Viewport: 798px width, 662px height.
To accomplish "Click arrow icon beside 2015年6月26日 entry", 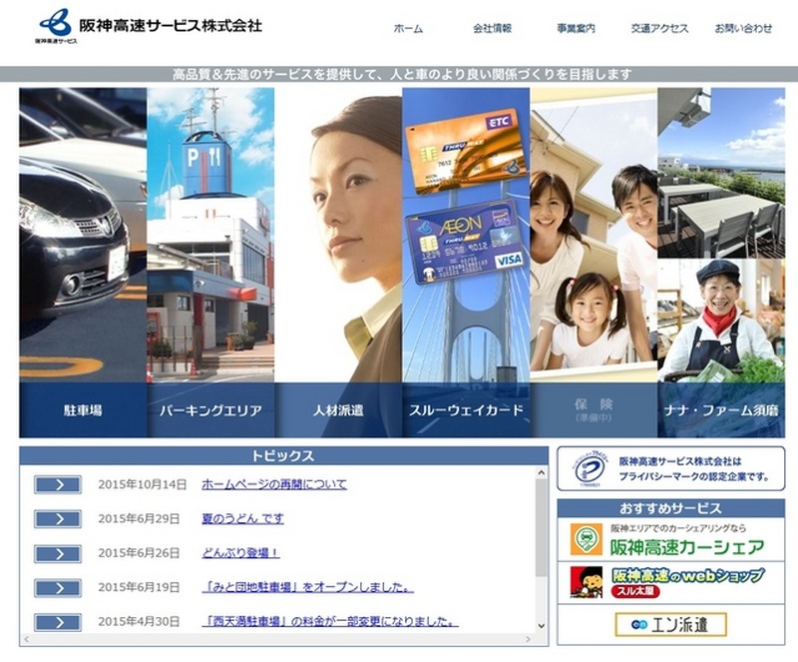I will [58, 553].
